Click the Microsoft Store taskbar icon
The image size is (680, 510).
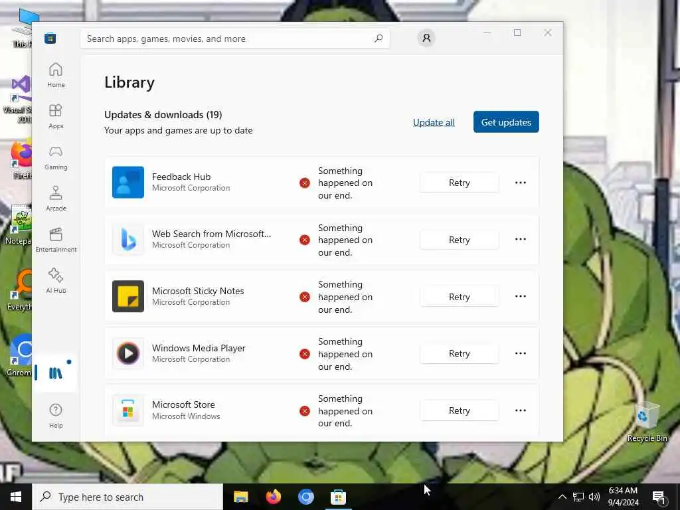click(338, 497)
